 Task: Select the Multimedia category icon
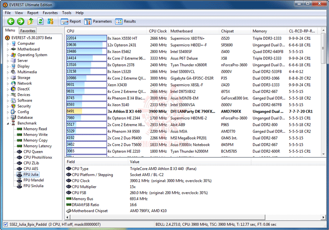coord(13,72)
